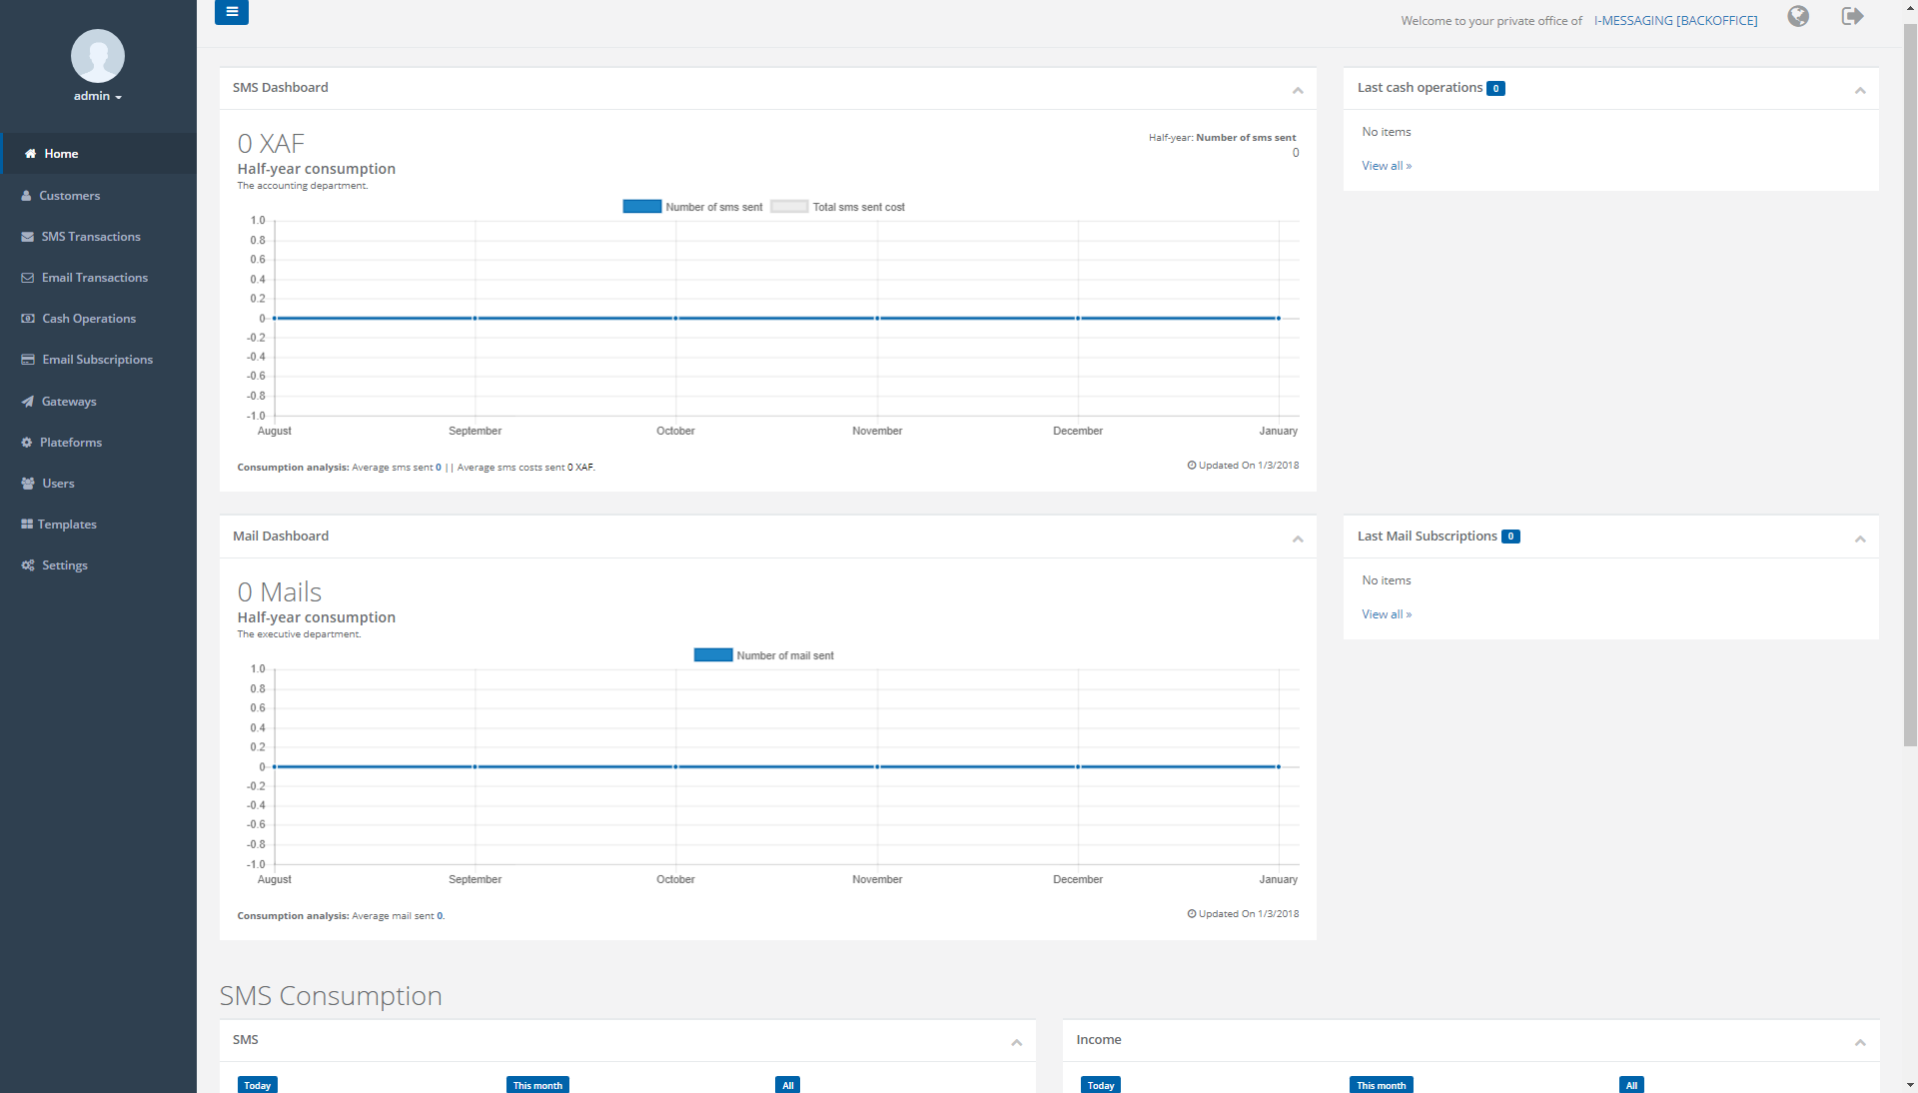Click View all under Last cash operations

pos(1387,166)
